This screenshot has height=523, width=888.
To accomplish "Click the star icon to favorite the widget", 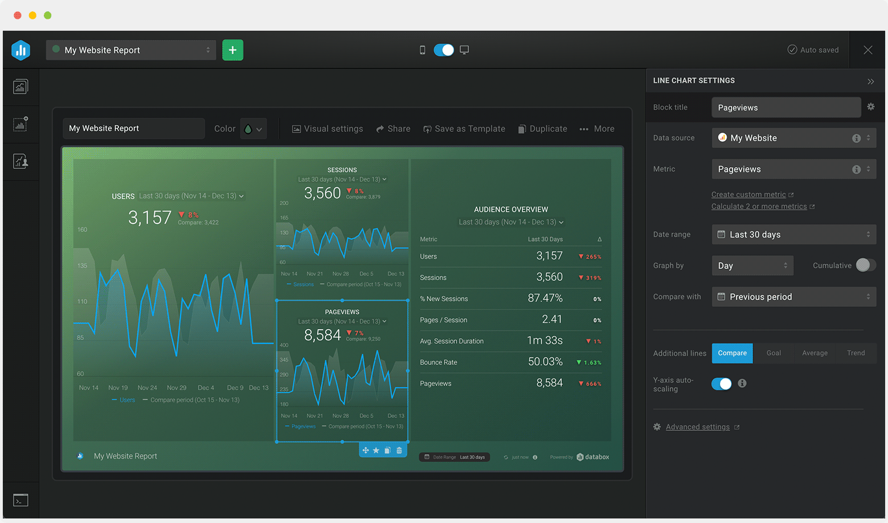I will pos(376,450).
